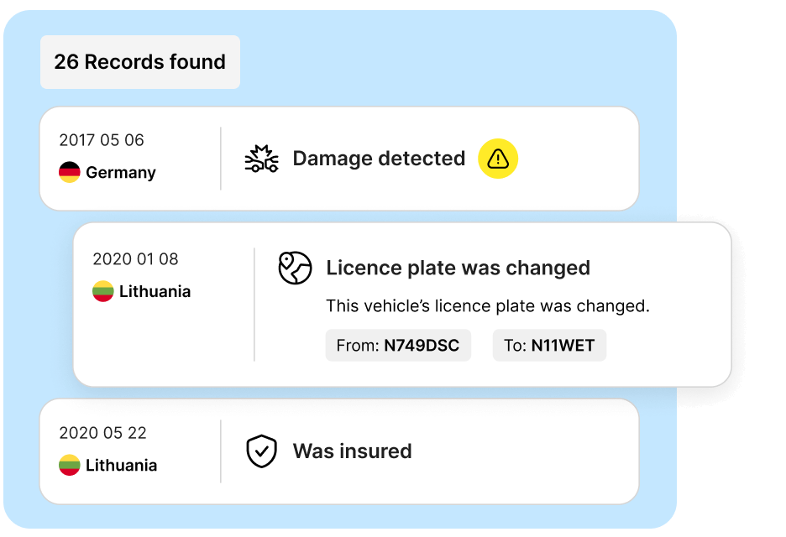Click the car crash damage icon
This screenshot has height=537, width=786.
pyautogui.click(x=261, y=159)
